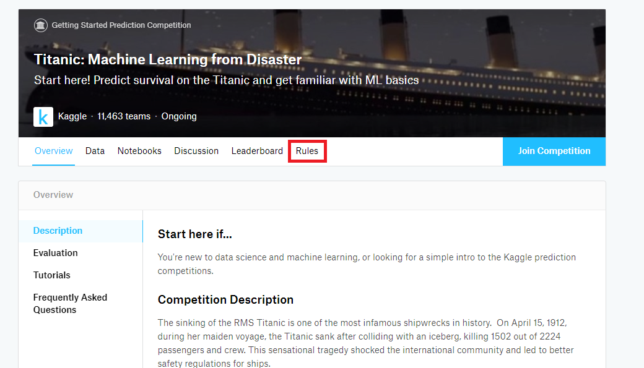Open the Notebooks tab
The height and width of the screenshot is (368, 644).
click(x=139, y=151)
